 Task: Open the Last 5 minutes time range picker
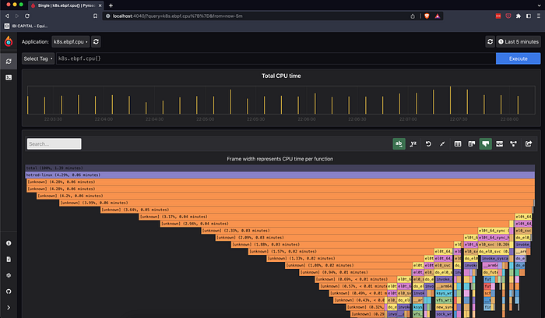(x=519, y=42)
